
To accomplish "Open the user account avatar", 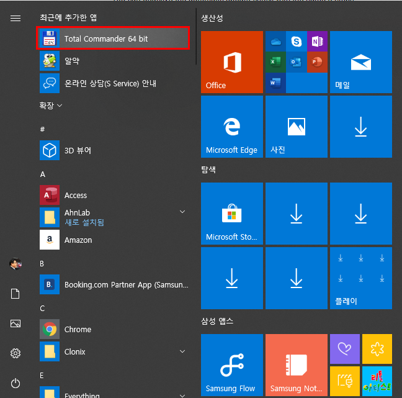I will [16, 264].
